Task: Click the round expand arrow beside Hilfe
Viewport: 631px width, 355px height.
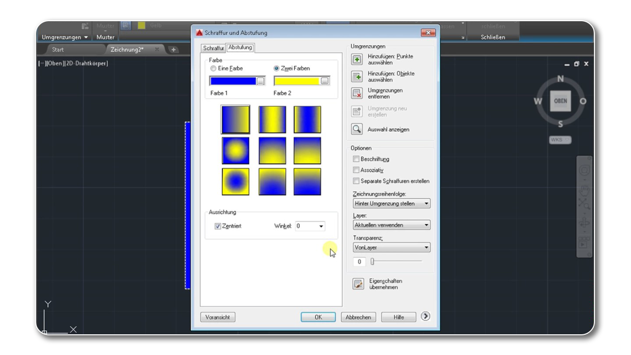Action: tap(425, 317)
